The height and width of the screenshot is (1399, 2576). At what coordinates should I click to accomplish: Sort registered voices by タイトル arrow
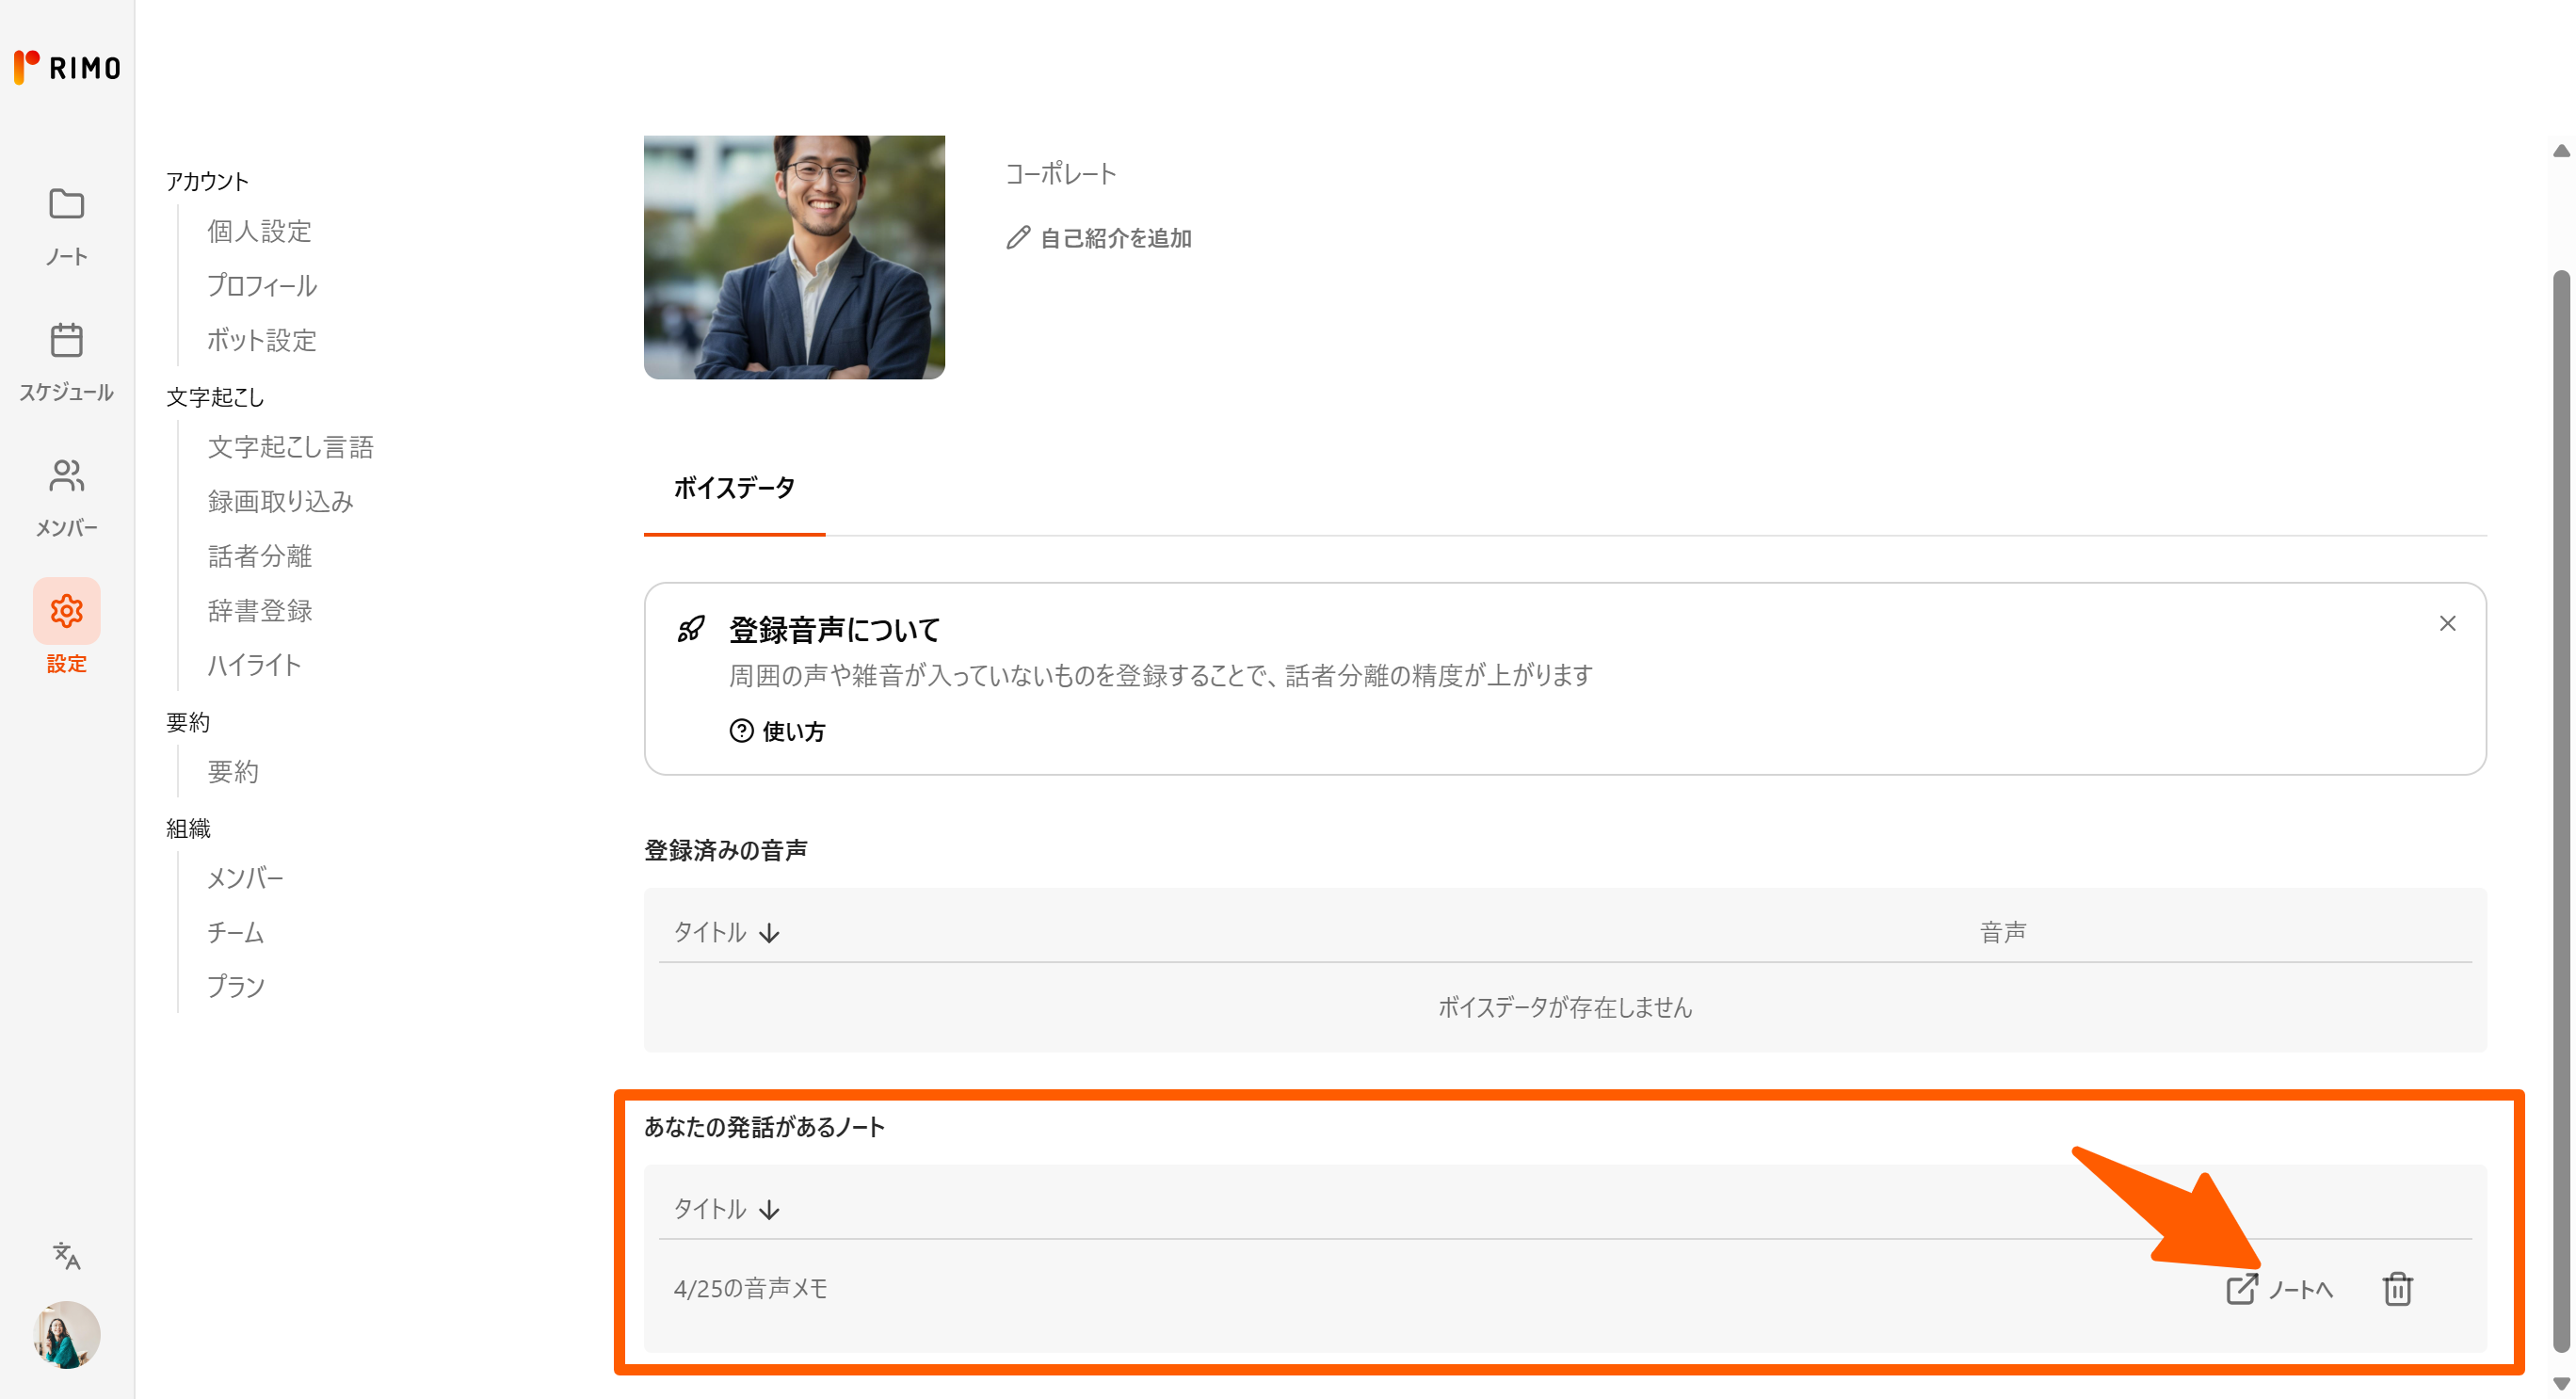point(769,933)
